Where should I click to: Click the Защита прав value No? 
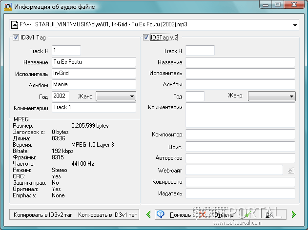pos(55,183)
